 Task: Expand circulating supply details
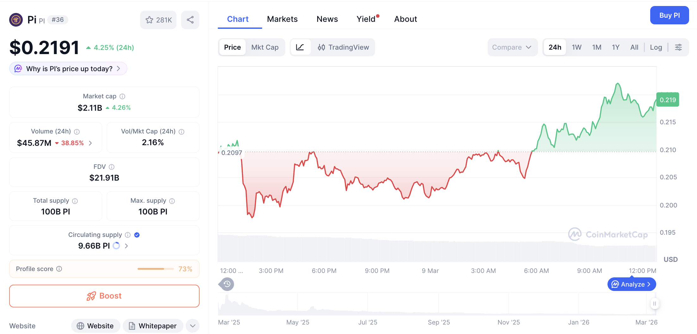(x=126, y=246)
